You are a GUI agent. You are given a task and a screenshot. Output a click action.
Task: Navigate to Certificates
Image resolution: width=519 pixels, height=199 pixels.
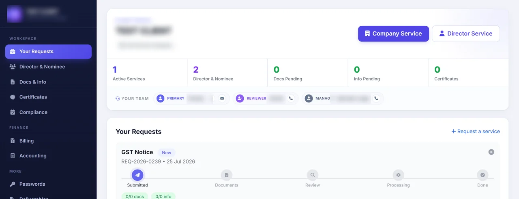tap(48, 97)
